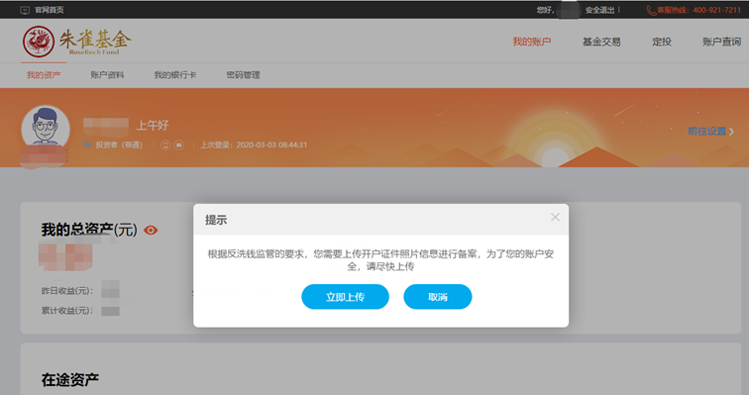Switch to 我的资产 tab
Viewport: 749px width, 395px height.
pos(44,75)
